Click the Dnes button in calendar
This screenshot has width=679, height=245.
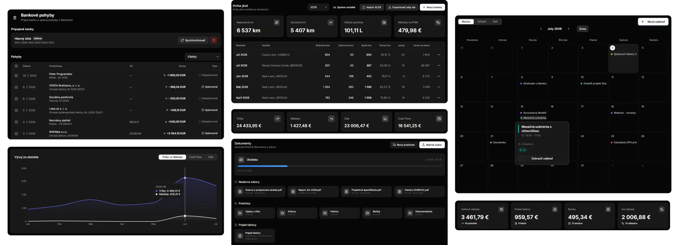583,29
